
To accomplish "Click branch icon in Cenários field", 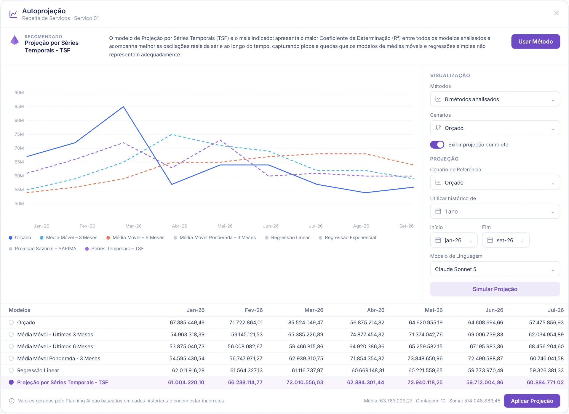I will pyautogui.click(x=438, y=128).
